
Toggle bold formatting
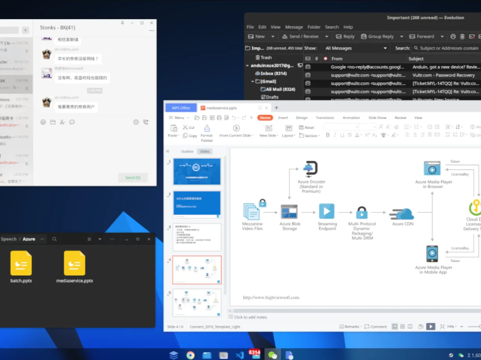(328, 135)
